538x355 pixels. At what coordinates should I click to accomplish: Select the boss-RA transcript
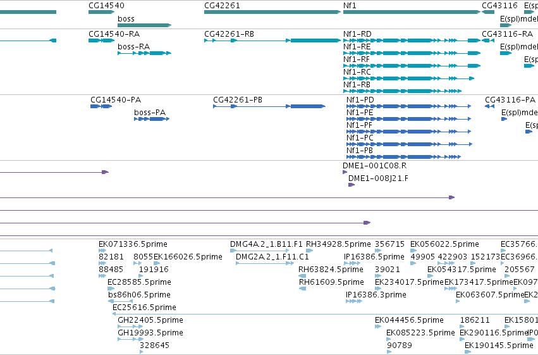tap(144, 53)
